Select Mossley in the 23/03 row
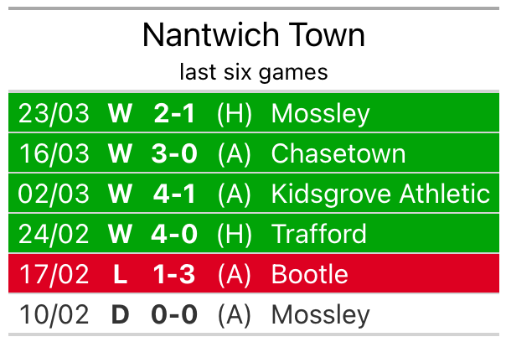 coord(320,114)
